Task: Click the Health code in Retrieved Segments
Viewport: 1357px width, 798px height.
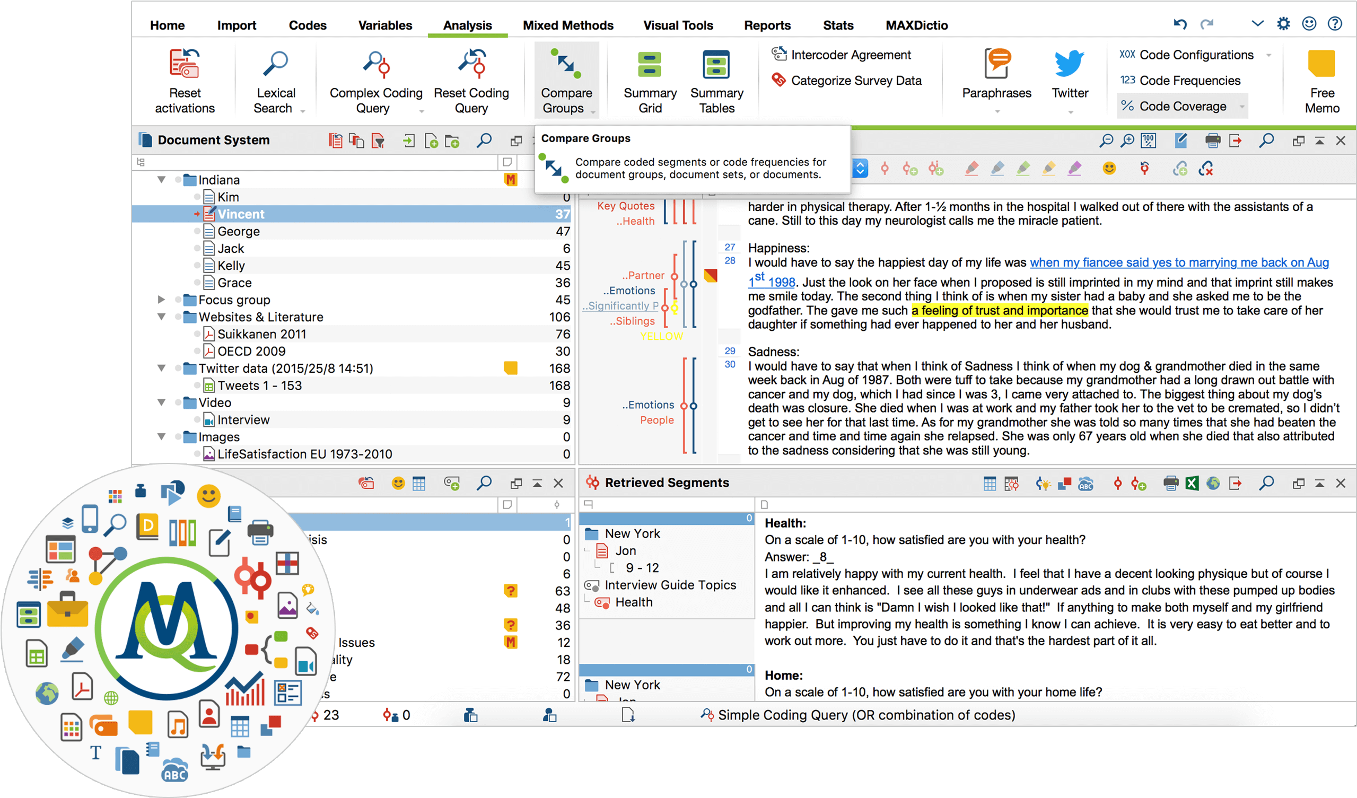Action: [633, 602]
